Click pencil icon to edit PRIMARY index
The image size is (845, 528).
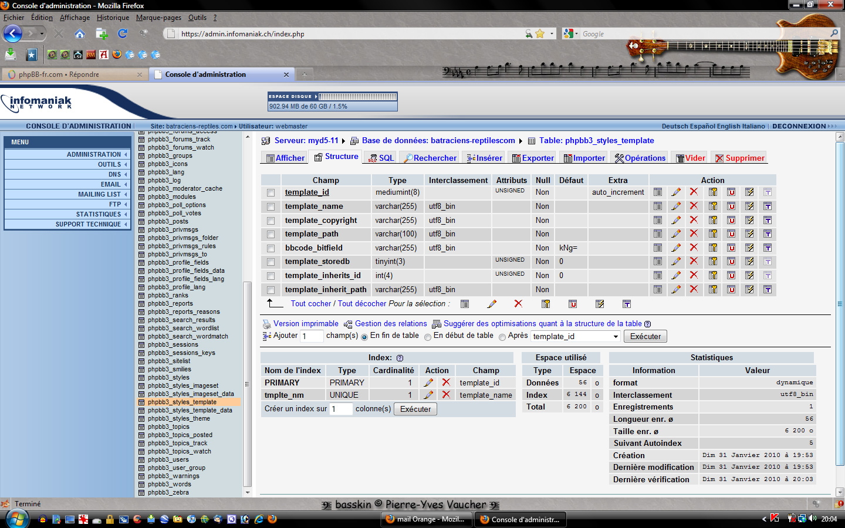tap(429, 383)
